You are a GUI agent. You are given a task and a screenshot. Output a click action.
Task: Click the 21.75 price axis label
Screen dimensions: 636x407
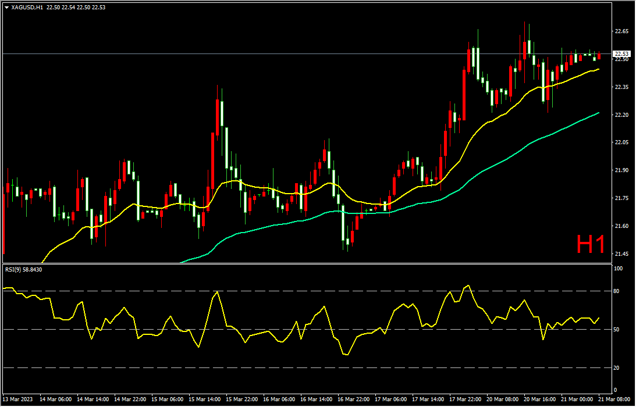pos(622,198)
